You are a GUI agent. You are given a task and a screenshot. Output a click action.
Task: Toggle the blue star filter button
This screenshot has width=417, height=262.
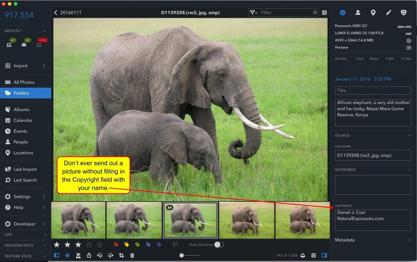coord(67,255)
